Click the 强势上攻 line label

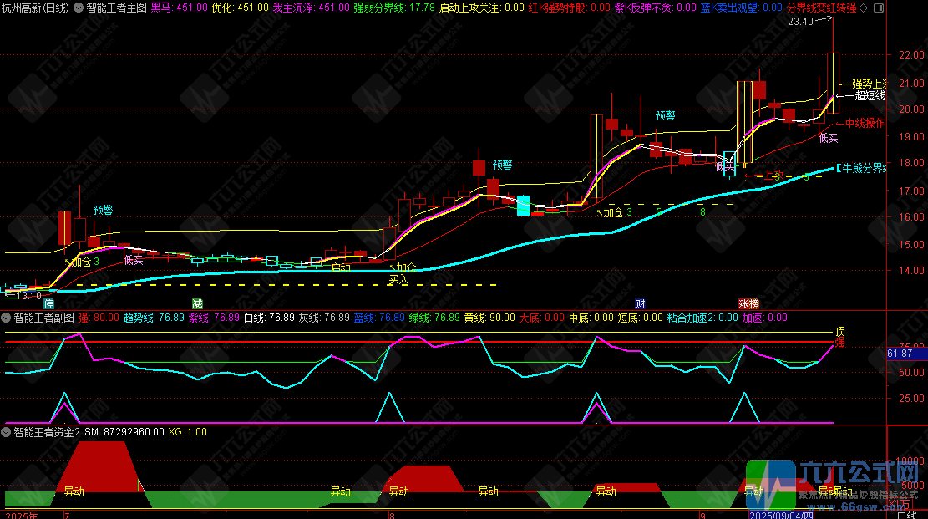coord(869,84)
